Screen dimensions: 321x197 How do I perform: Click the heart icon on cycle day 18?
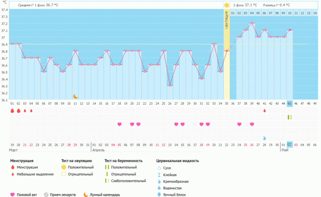120,124
